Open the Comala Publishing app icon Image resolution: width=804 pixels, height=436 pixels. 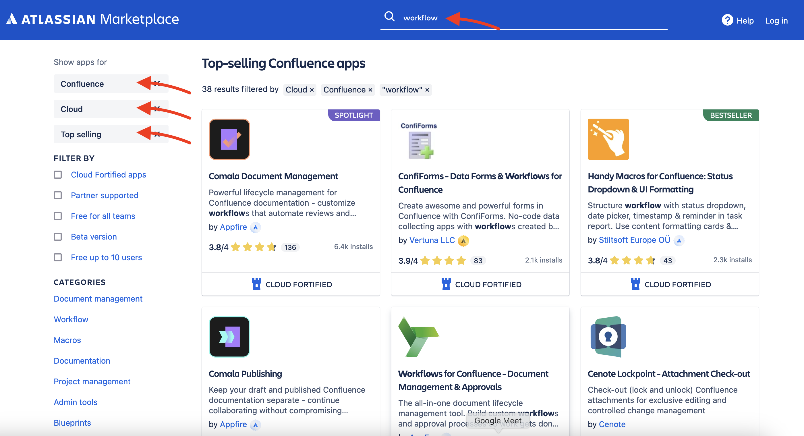[229, 337]
